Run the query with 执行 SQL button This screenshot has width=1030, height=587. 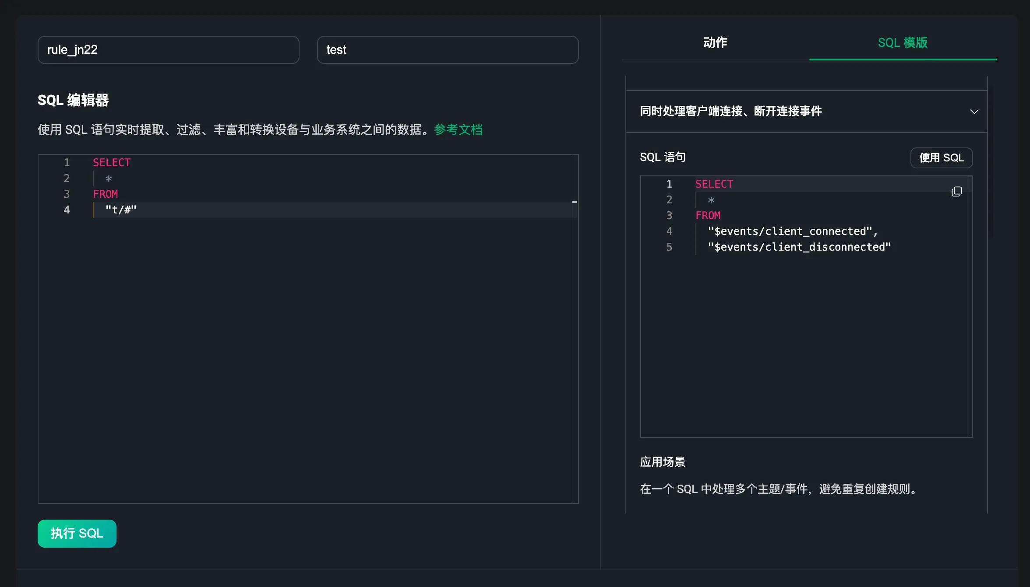pos(77,533)
